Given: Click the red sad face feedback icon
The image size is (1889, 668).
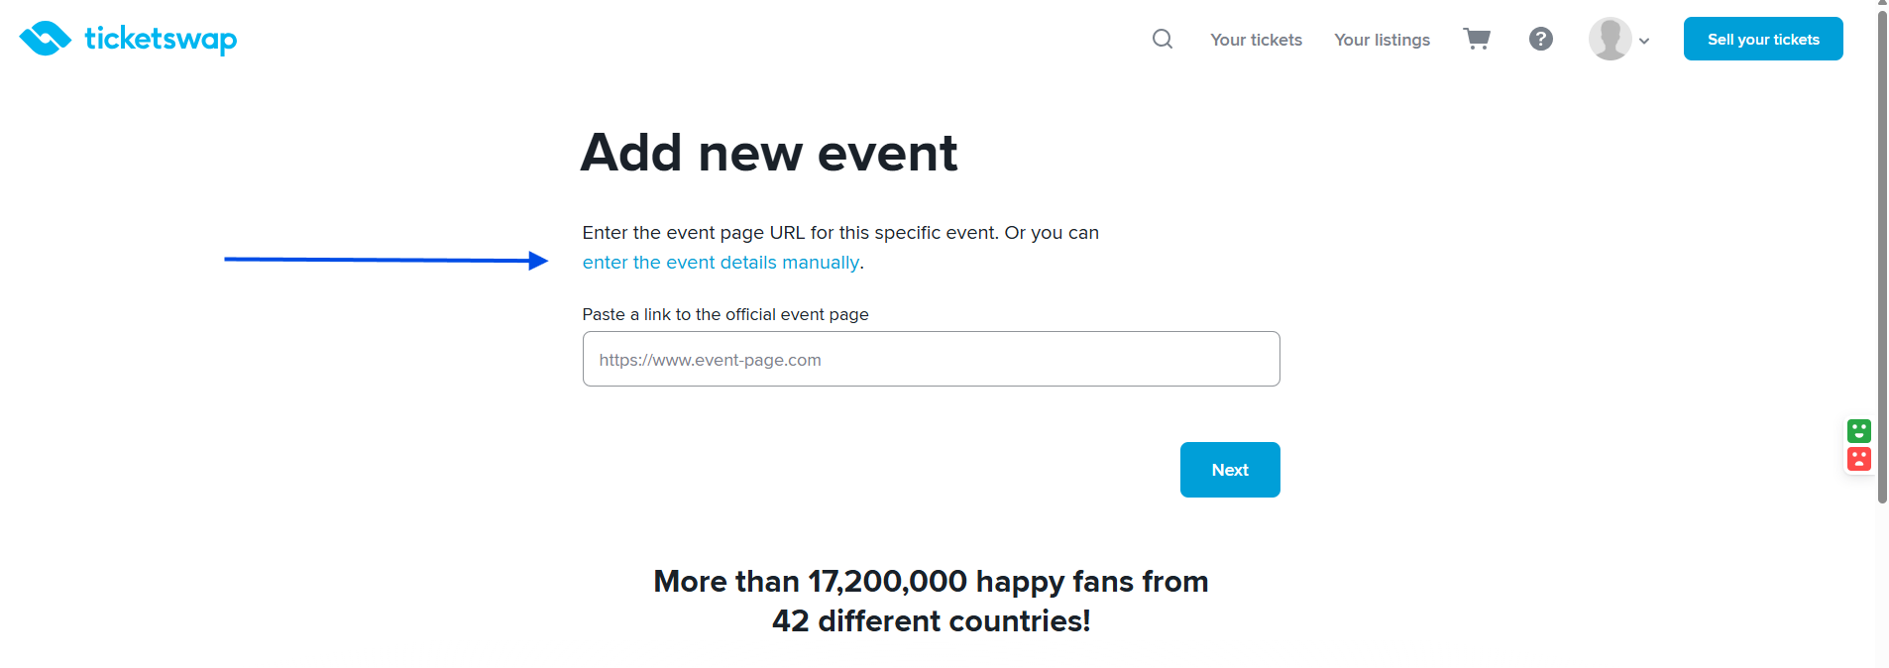Looking at the screenshot, I should tap(1858, 459).
